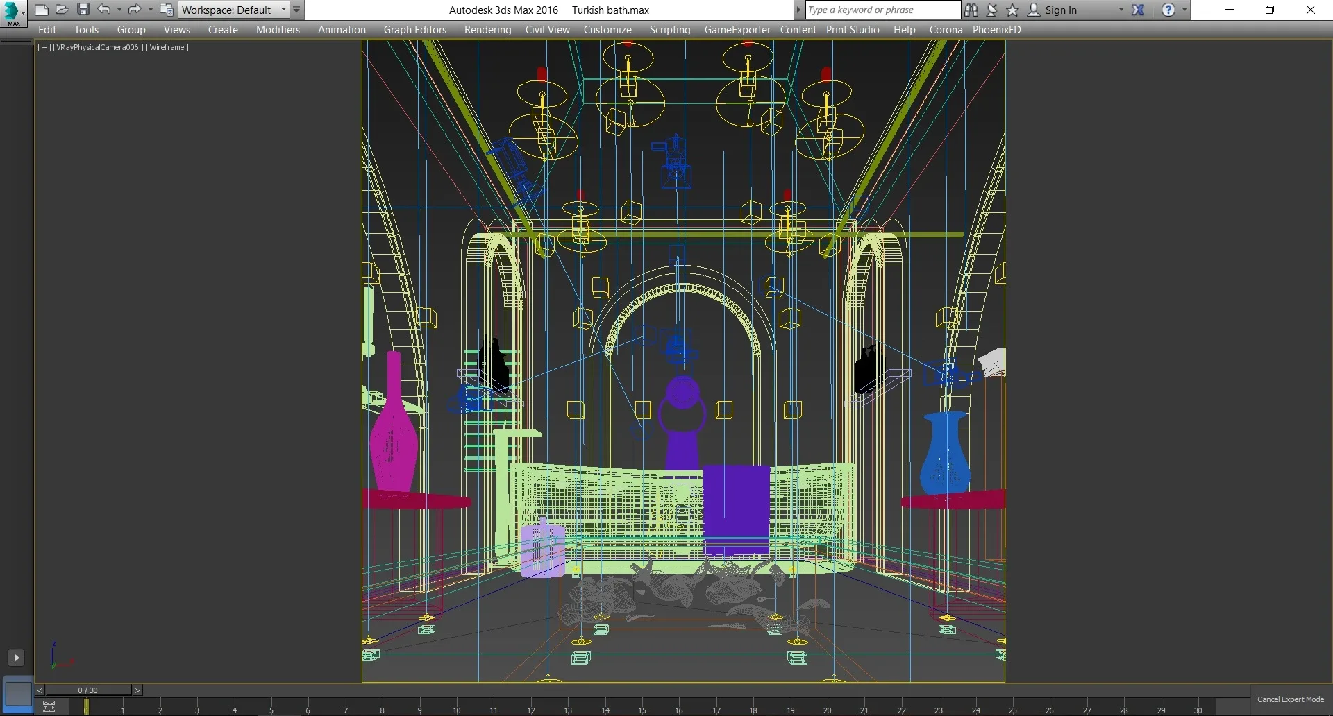The height and width of the screenshot is (716, 1333).
Task: Open the GameExporter menu
Action: (737, 30)
